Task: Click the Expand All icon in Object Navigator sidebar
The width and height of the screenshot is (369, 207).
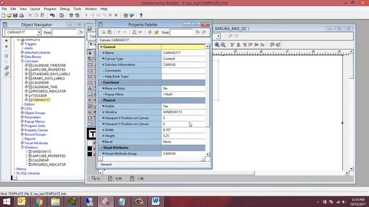Action: (6, 68)
